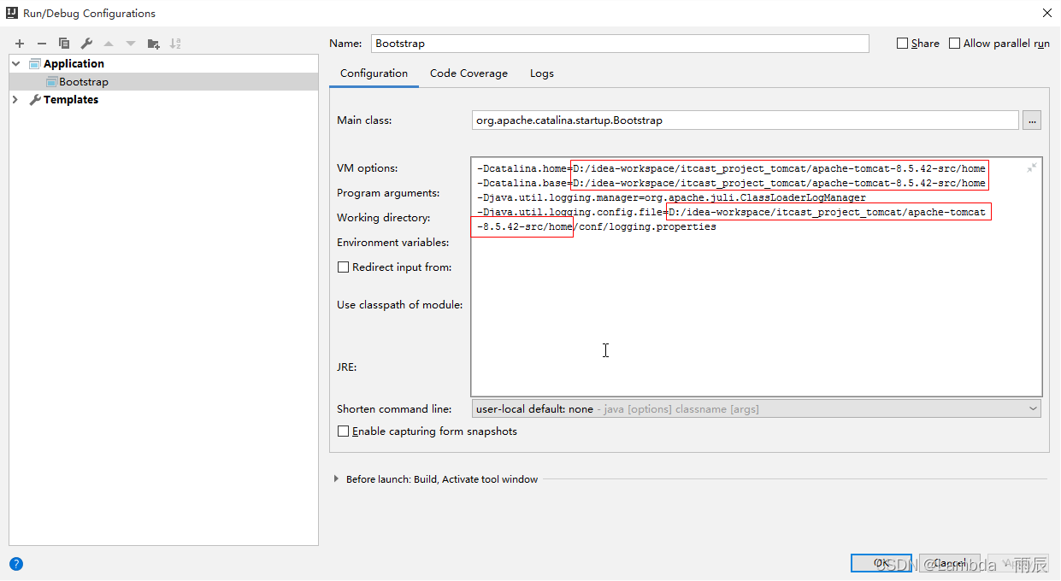Screen dimensions: 1061x581
Task: Expand Before launch: Build section
Action: (x=336, y=479)
